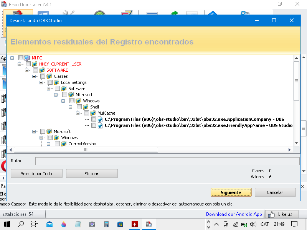Click the Eliminar button
The height and width of the screenshot is (230, 307).
pos(92,174)
